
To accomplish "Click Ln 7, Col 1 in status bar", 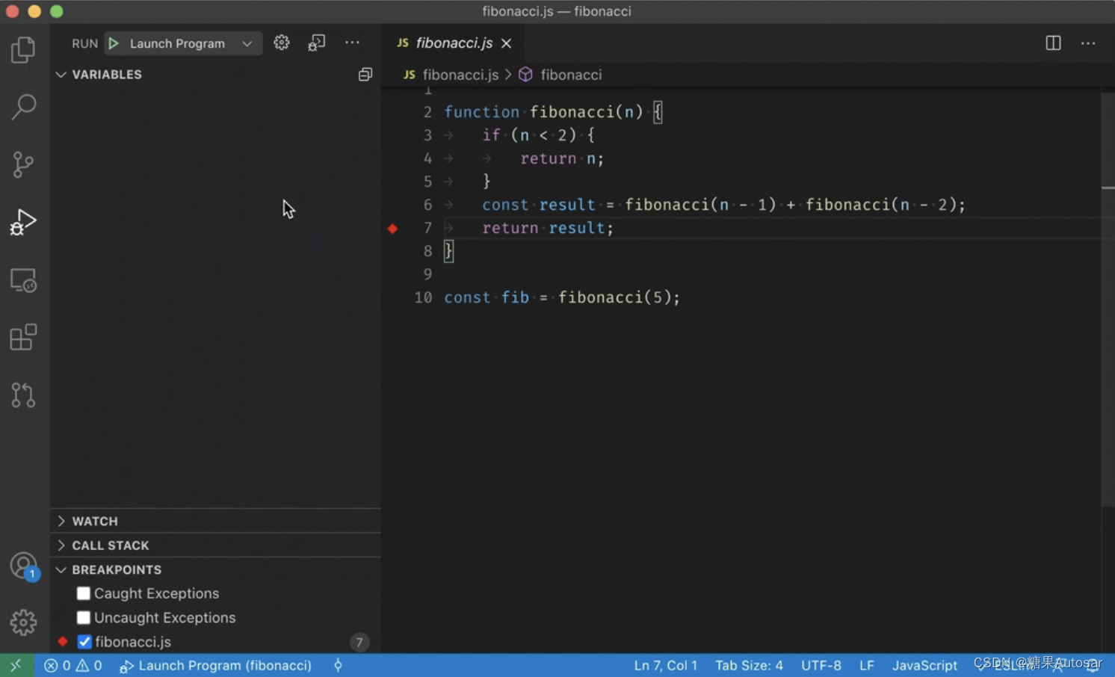I will [665, 665].
